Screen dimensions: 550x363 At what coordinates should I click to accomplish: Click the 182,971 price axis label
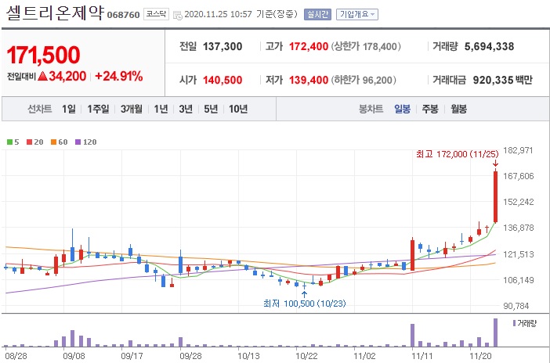point(518,150)
